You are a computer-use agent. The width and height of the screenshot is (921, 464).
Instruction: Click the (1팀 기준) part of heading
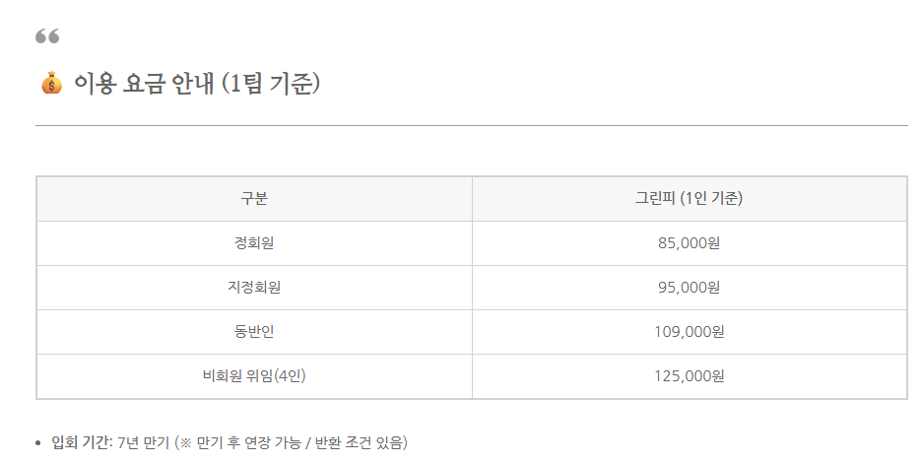(270, 85)
